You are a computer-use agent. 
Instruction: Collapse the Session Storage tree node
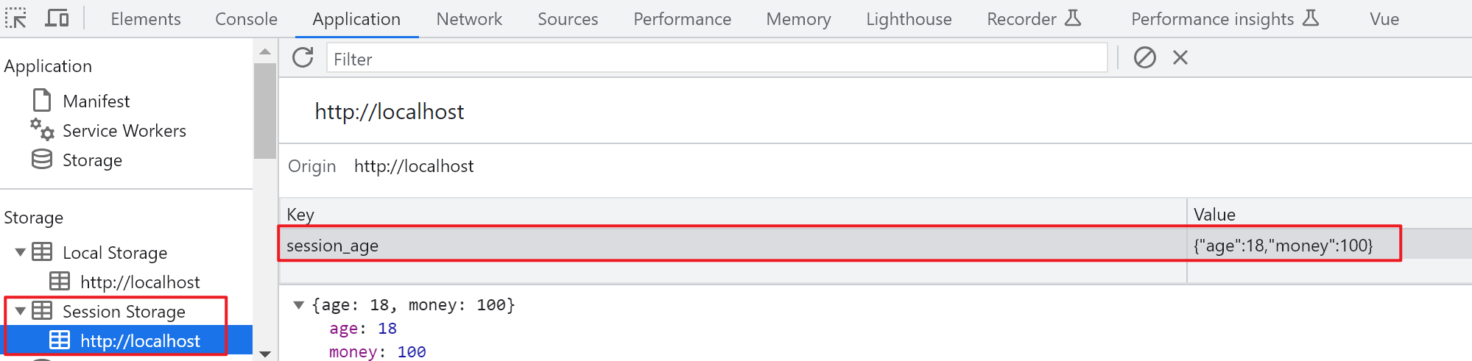(x=20, y=311)
